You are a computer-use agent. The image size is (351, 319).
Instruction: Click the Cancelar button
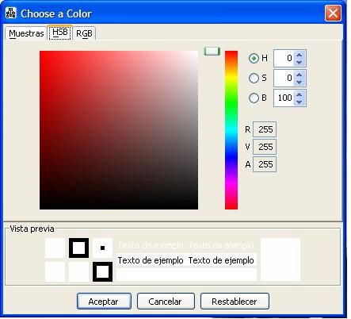pos(166,302)
